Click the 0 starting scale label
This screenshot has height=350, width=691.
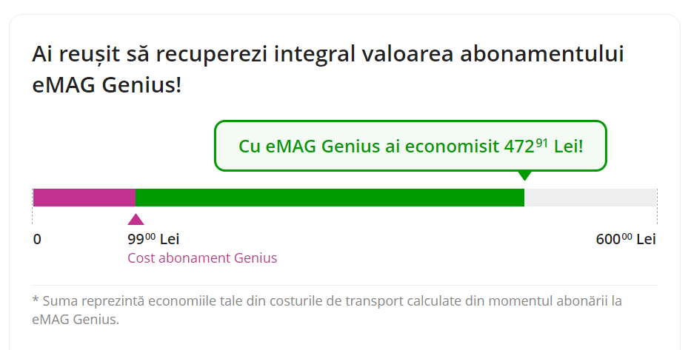pos(37,239)
